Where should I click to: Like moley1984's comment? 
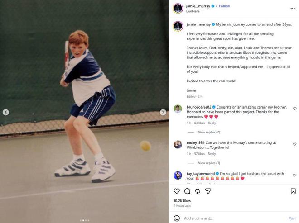(x=294, y=144)
